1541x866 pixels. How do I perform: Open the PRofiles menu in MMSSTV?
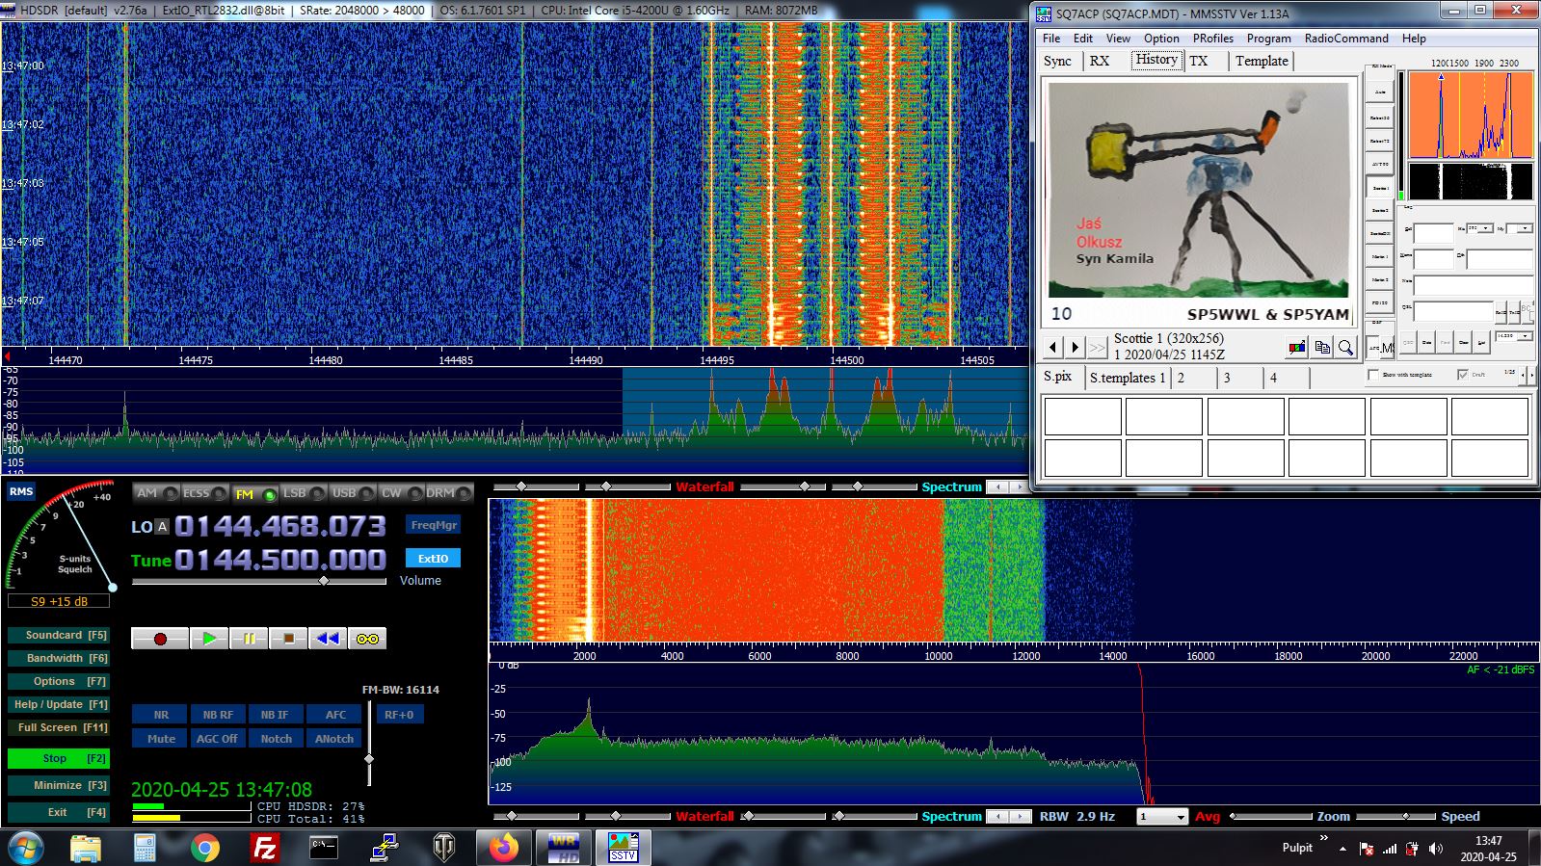coord(1212,39)
